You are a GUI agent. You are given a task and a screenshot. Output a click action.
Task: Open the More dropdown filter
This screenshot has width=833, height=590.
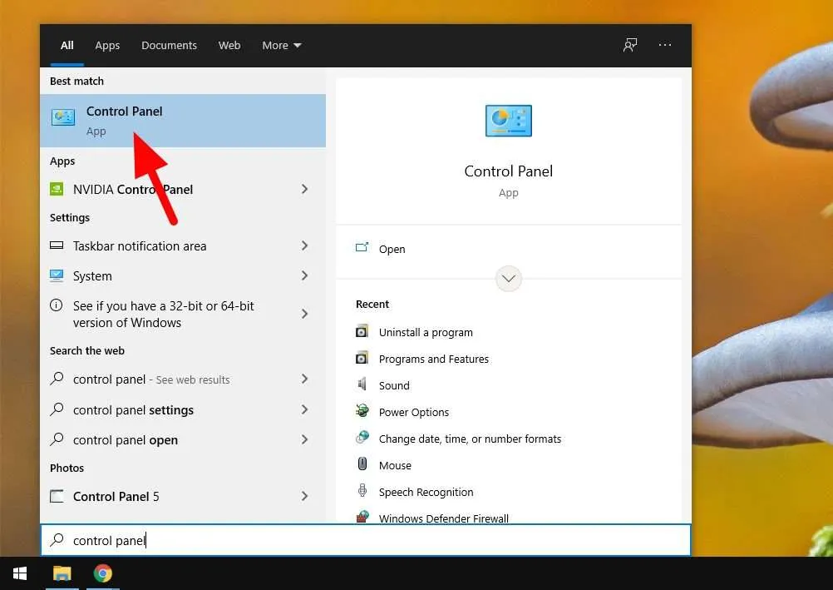[x=282, y=45]
